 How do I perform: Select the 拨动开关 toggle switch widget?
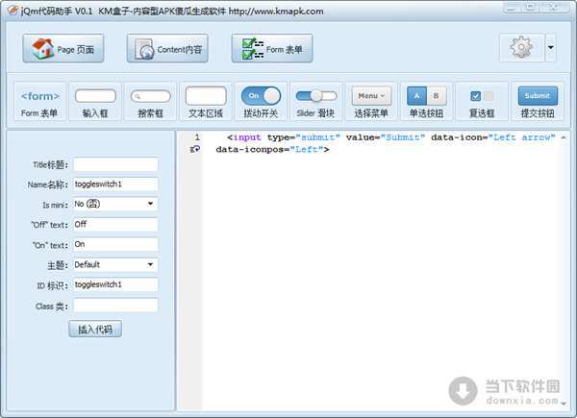[261, 101]
